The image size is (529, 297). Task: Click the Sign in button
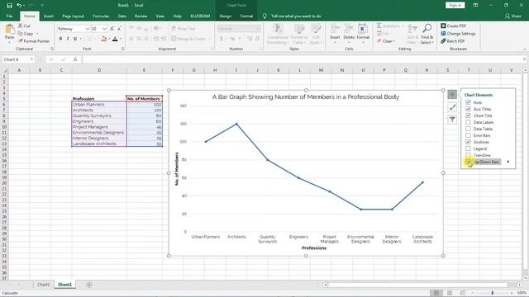pyautogui.click(x=455, y=5)
